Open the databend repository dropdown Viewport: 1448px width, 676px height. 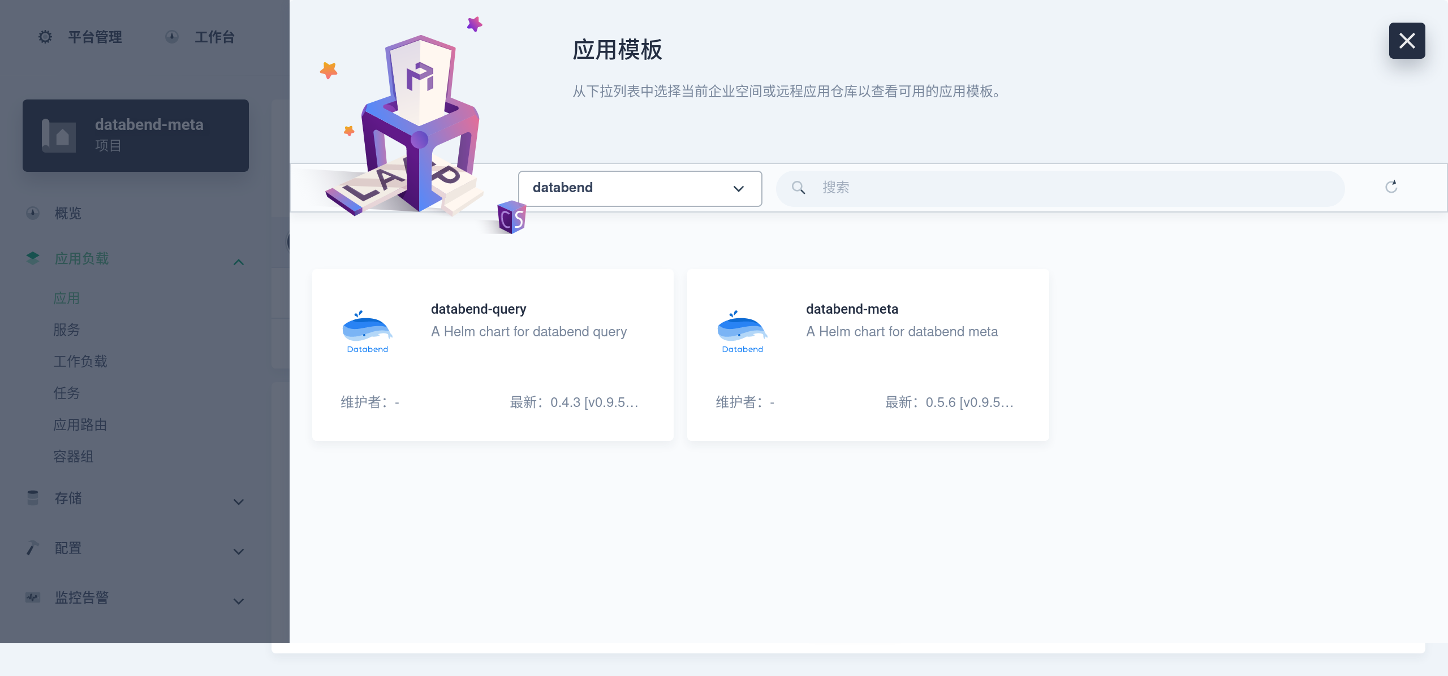point(640,188)
